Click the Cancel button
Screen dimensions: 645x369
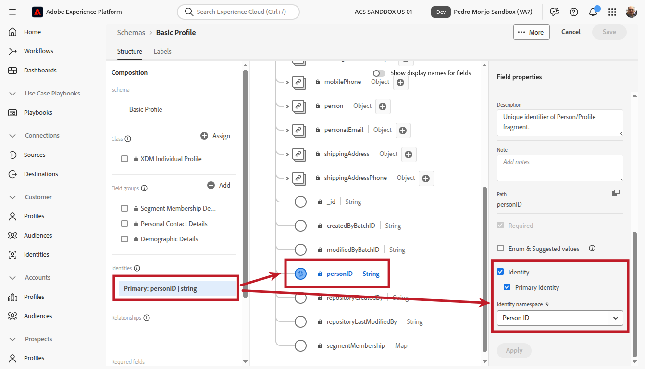[571, 32]
